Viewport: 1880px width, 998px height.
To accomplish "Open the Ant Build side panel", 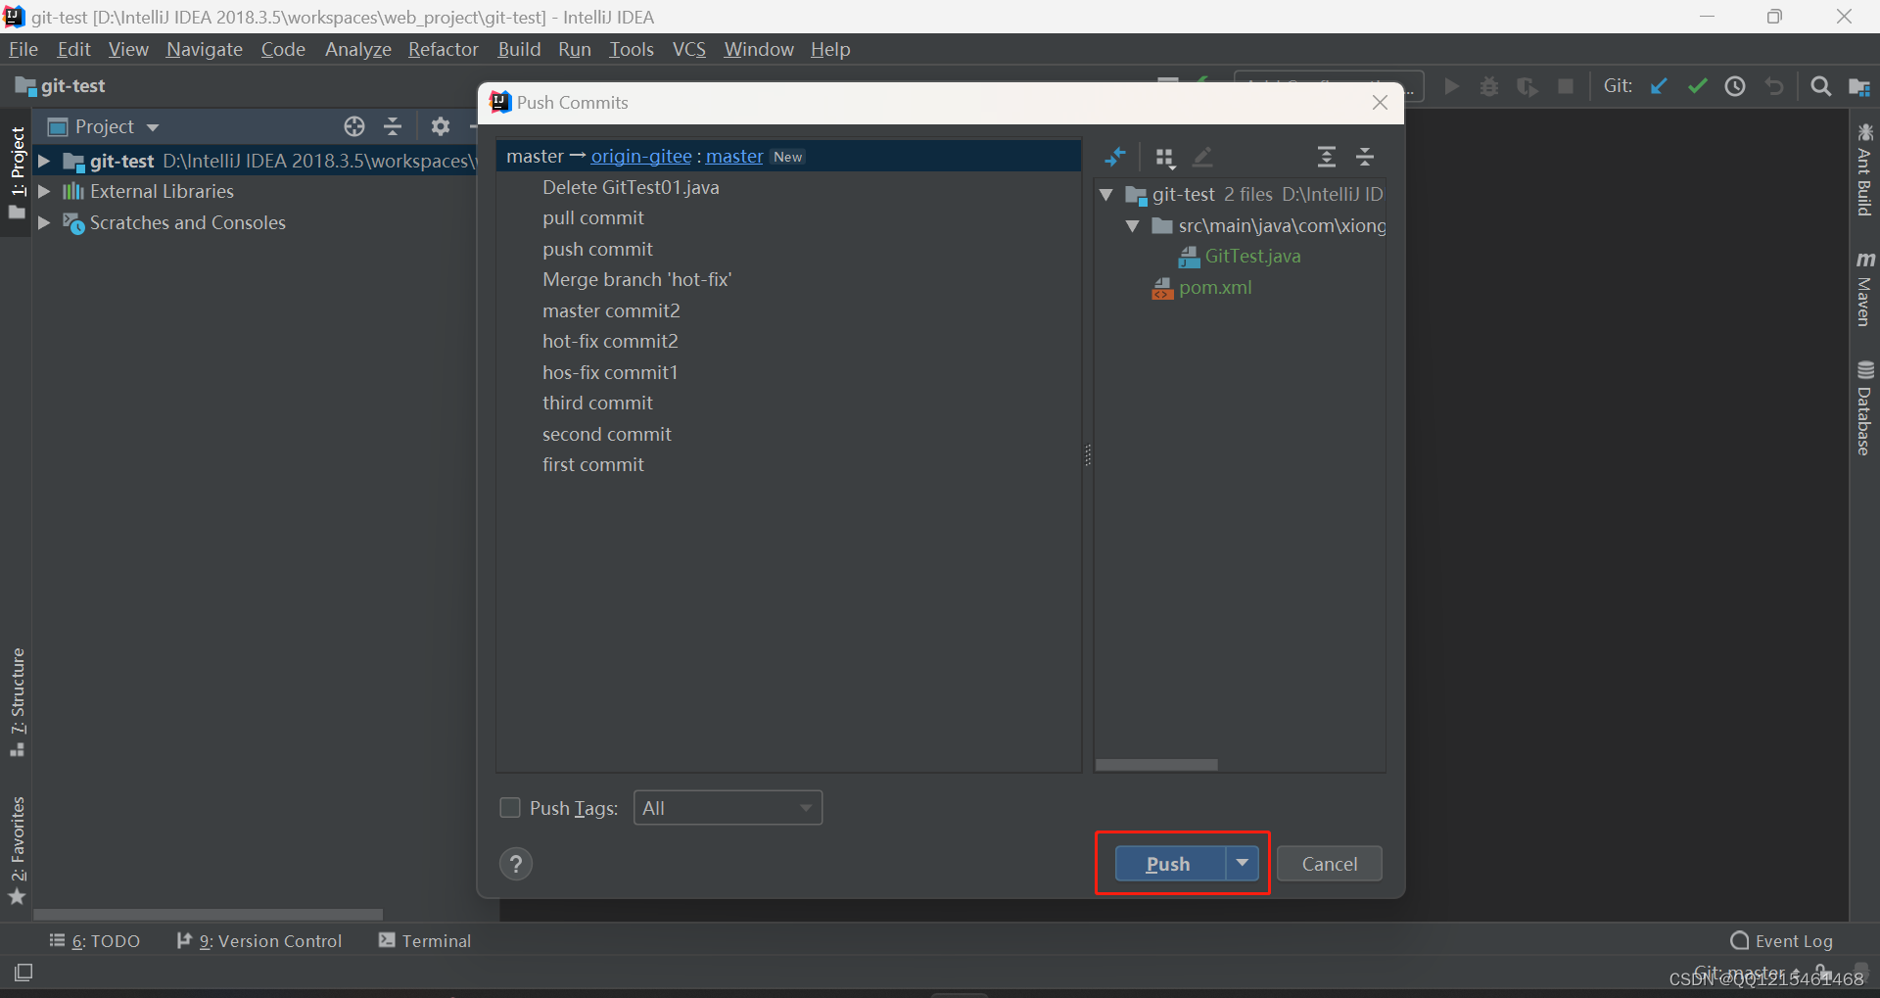I will 1864,169.
